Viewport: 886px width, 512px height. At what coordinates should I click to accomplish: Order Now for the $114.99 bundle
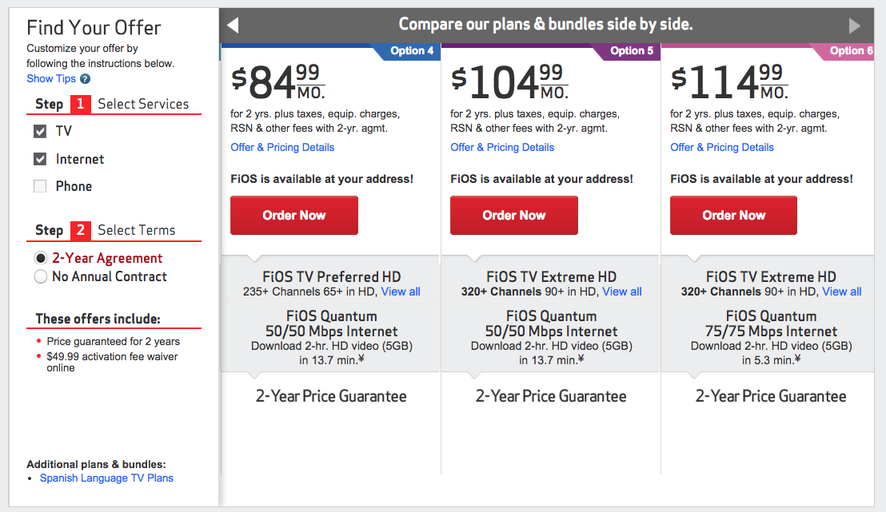point(733,215)
